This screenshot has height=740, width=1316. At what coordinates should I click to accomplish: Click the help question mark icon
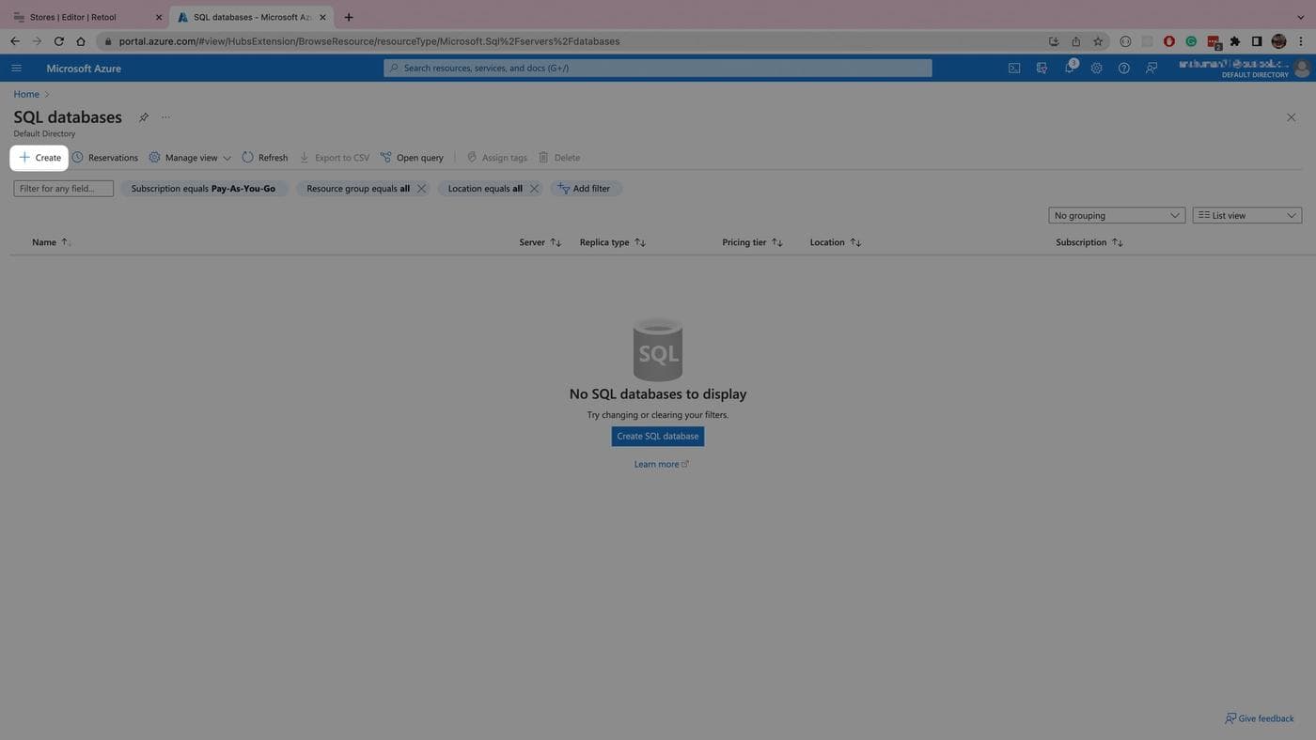click(1123, 69)
